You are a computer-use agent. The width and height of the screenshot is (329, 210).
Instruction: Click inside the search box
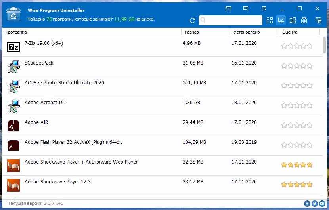[231, 20]
